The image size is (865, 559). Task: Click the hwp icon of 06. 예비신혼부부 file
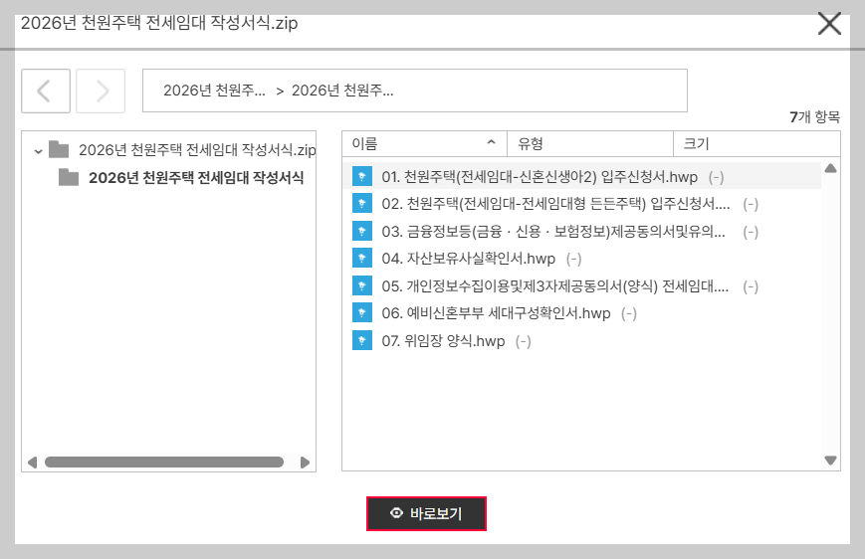point(362,313)
